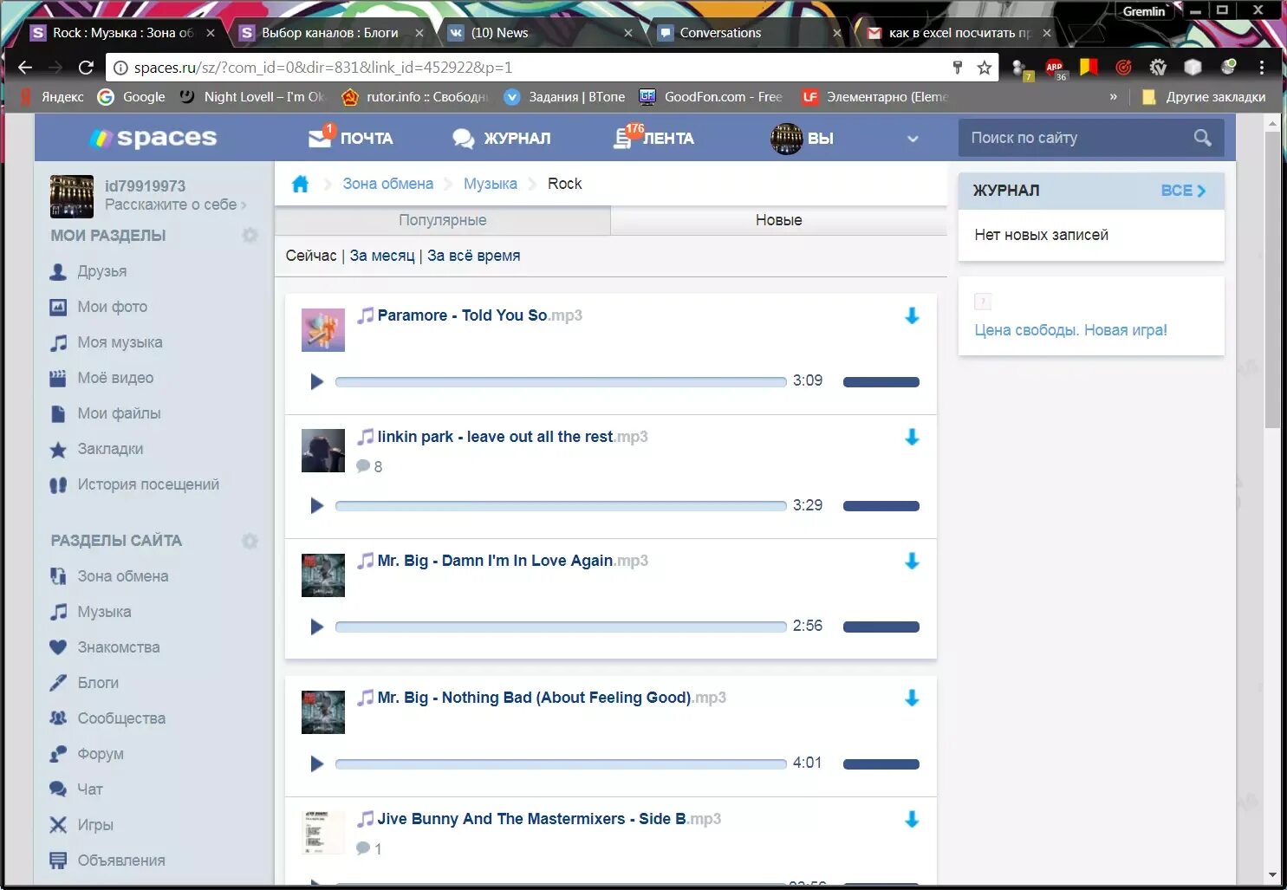Screen dimensions: 1287x890
Task: Open Зона обмена breadcrumb link
Action: [x=387, y=184]
